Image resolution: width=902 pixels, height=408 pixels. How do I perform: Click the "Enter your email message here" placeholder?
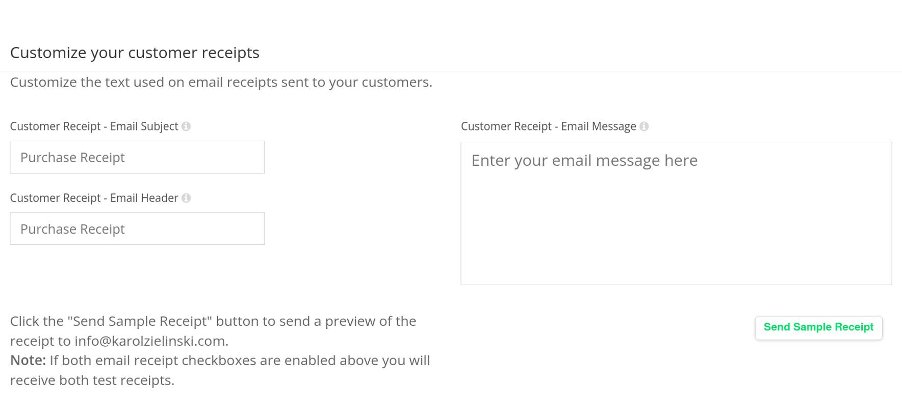point(583,160)
